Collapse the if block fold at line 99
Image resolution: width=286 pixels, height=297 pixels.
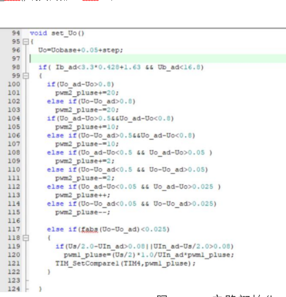click(x=26, y=76)
